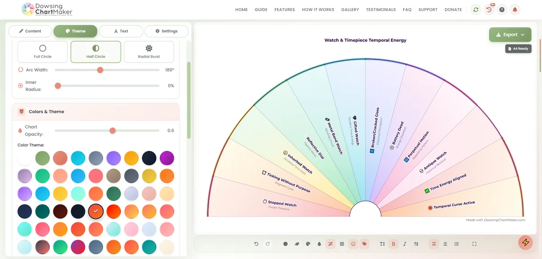
Task: Open the Export dropdown
Action: pyautogui.click(x=510, y=35)
